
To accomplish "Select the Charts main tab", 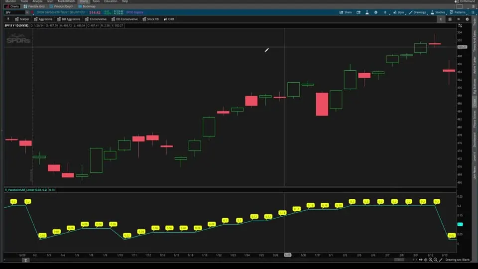I will [x=84, y=1].
